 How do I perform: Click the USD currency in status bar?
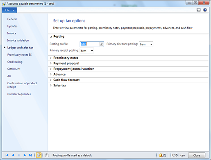pyautogui.click(x=175, y=155)
